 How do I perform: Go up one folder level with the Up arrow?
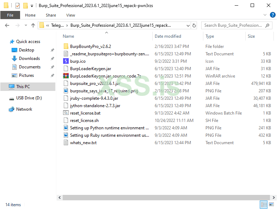pyautogui.click(x=33, y=25)
